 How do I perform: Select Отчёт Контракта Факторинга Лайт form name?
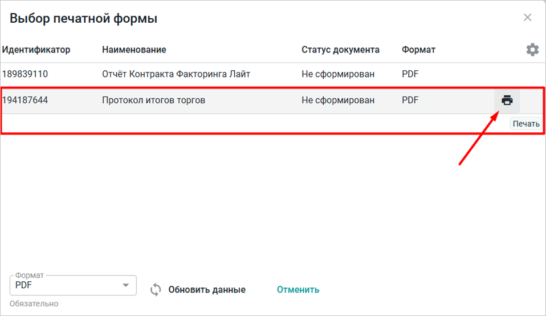tap(176, 74)
